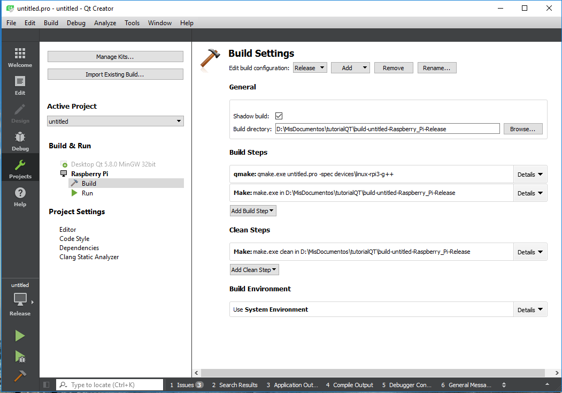This screenshot has height=393, width=562.
Task: Show the Compile Output pane
Action: [x=350, y=385]
